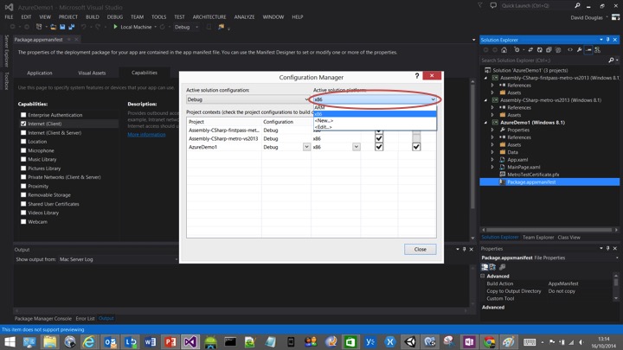Screen dimensions: 623x350
Task: Click the Collapse All icon in Solution Explorer
Action: tap(549, 50)
